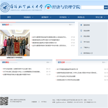Click the 通知通告 section heading
Screen dimensions: 108x108
(x=6, y=62)
